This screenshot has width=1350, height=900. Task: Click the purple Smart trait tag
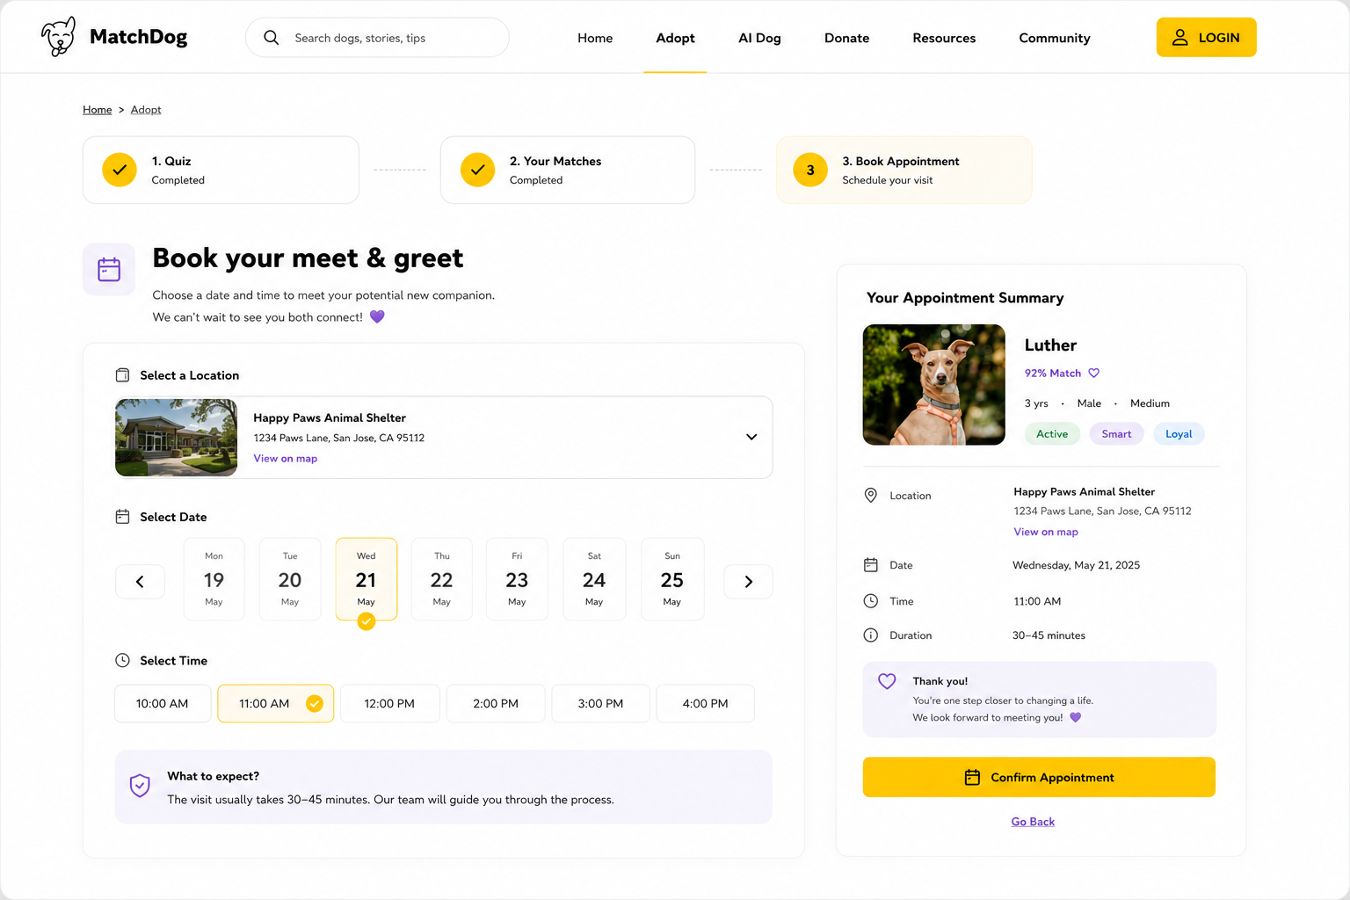1116,434
